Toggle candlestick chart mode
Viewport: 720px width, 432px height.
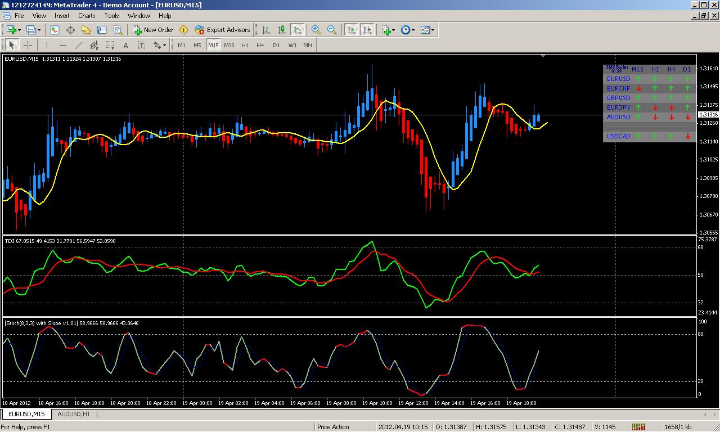(282, 30)
